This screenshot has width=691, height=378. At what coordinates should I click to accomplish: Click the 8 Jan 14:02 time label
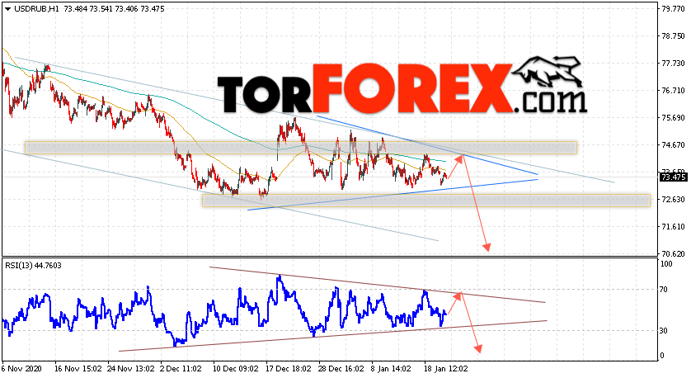click(x=392, y=368)
